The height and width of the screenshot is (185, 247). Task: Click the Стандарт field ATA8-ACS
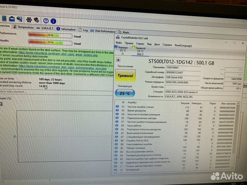[x=203, y=92]
